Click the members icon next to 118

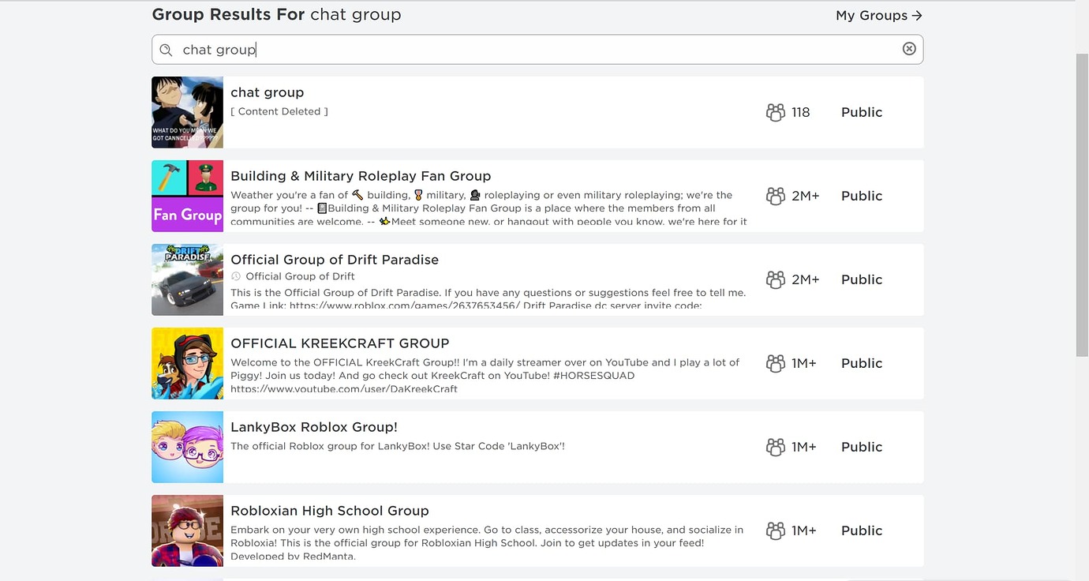[x=776, y=112]
